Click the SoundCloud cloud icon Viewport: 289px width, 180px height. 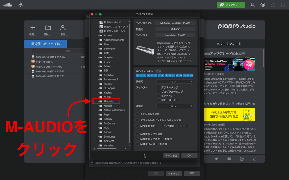point(8,5)
